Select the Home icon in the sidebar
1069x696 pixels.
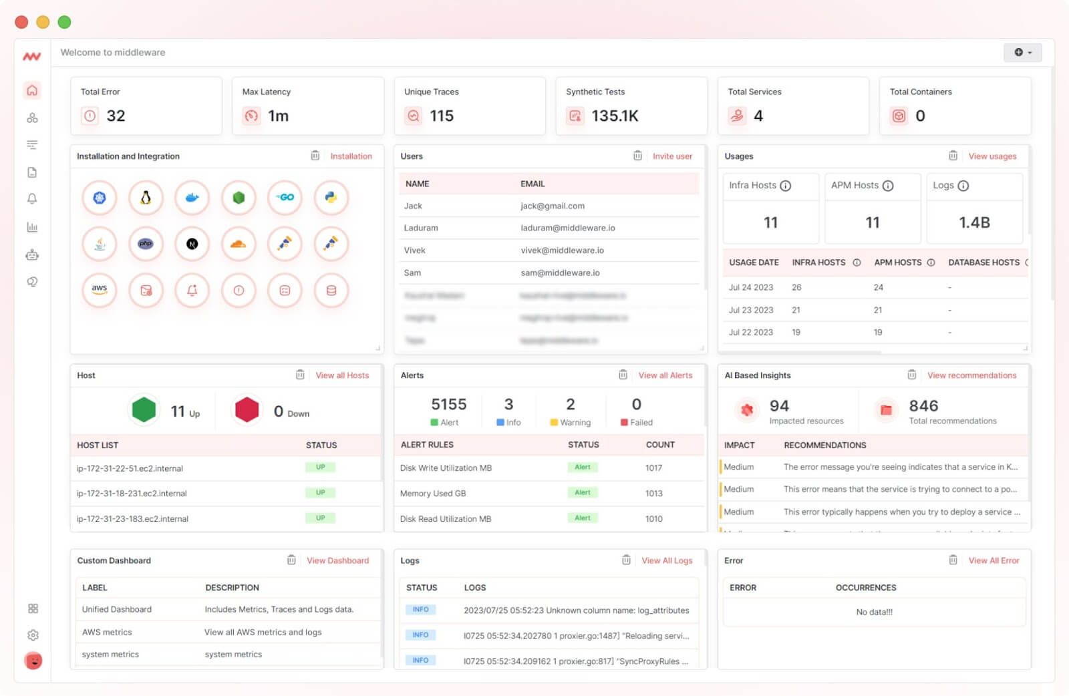32,90
